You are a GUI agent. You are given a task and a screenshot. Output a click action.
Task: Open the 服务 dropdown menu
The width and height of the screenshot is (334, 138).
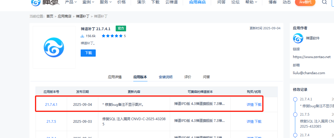[106, 2]
